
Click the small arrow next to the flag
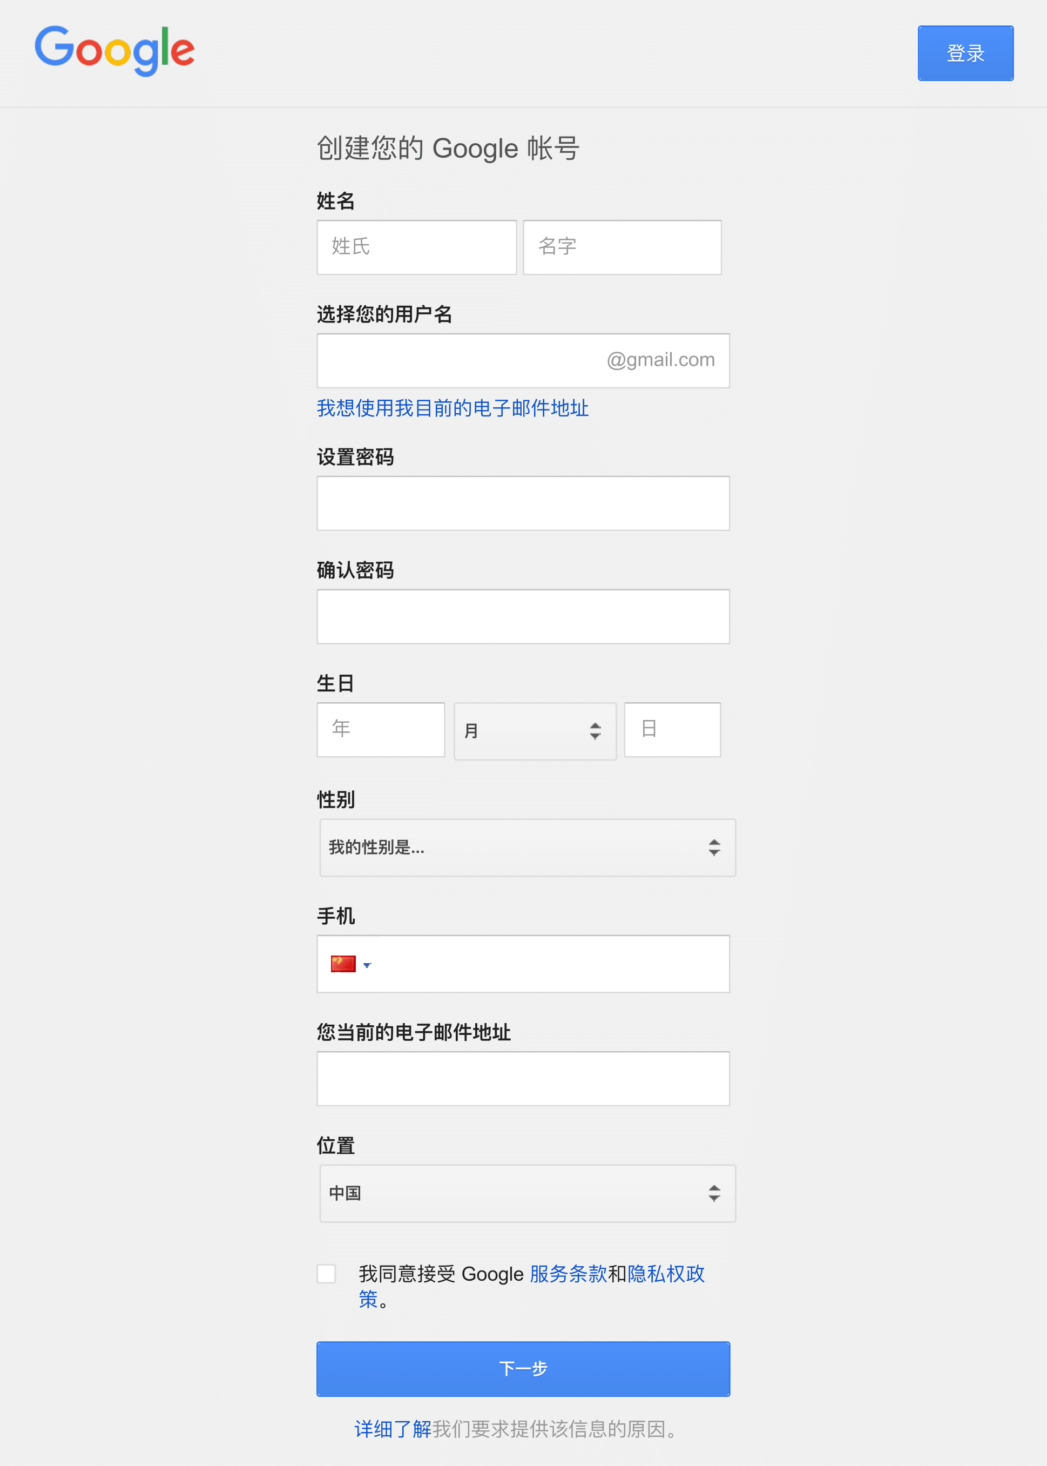point(368,965)
